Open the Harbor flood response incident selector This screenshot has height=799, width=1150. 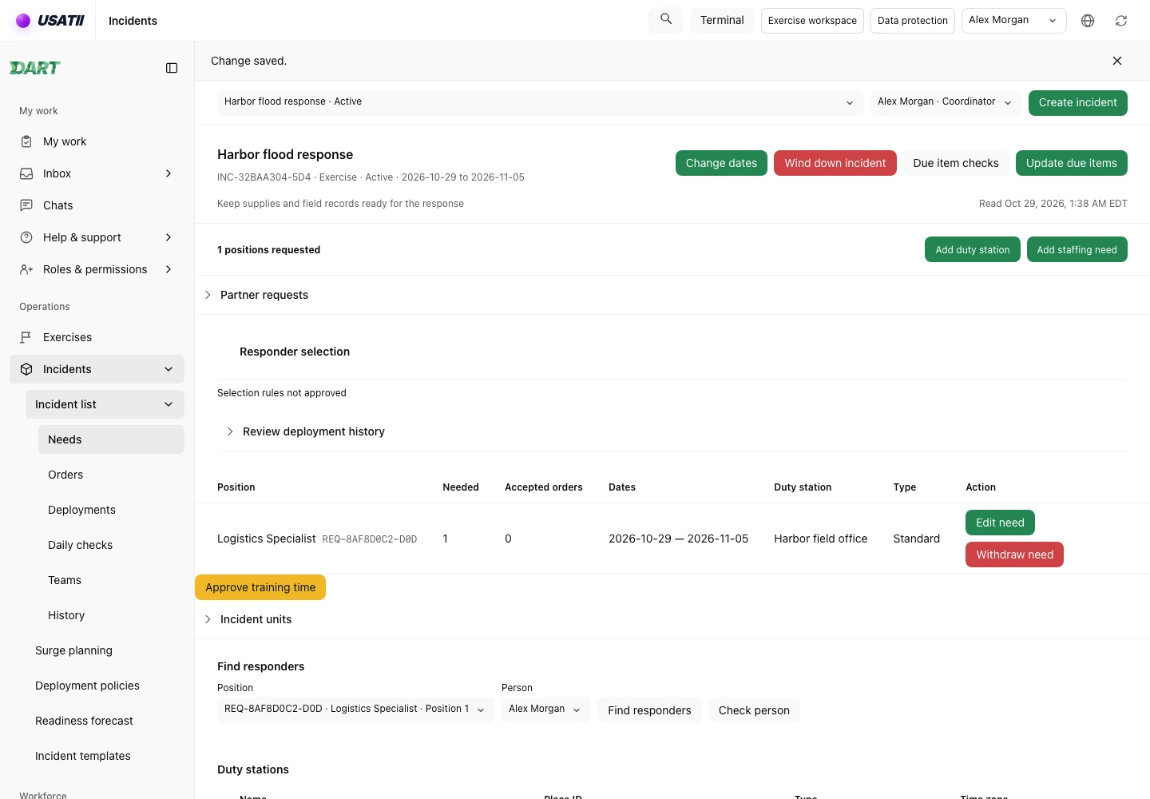541,102
